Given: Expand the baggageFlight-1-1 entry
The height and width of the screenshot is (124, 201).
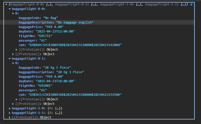Looking at the screenshot, I should click(10, 113).
